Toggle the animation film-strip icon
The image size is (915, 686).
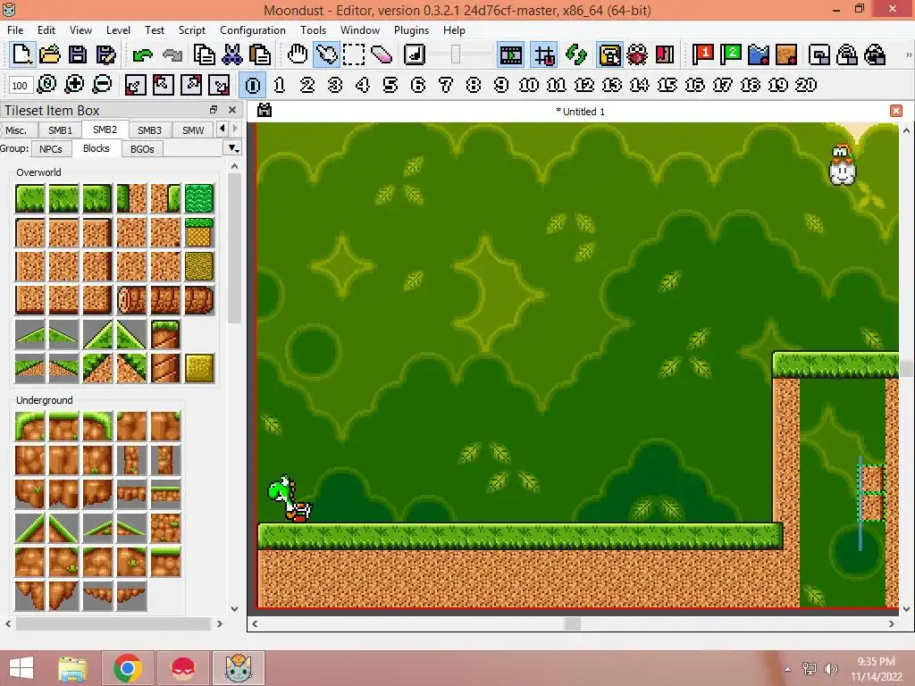coord(510,54)
